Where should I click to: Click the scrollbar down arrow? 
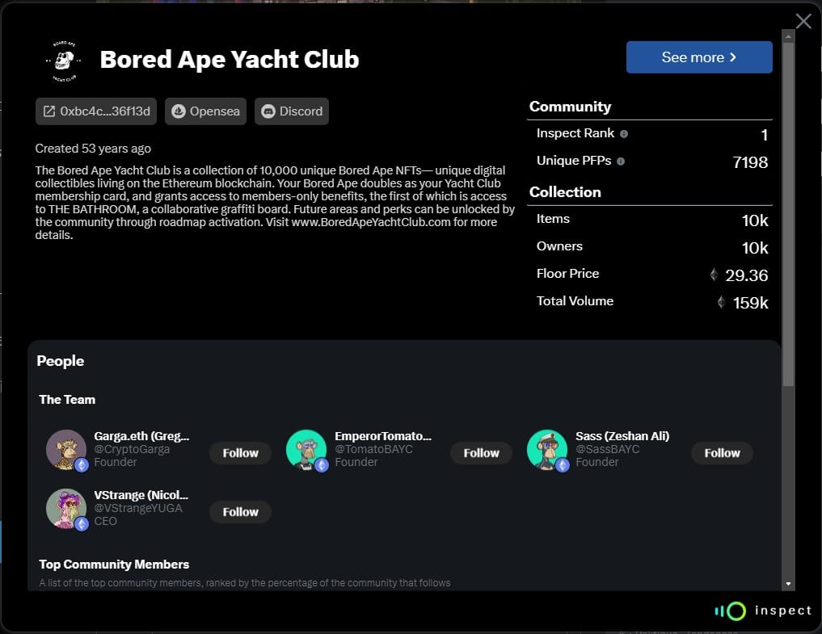pos(788,584)
